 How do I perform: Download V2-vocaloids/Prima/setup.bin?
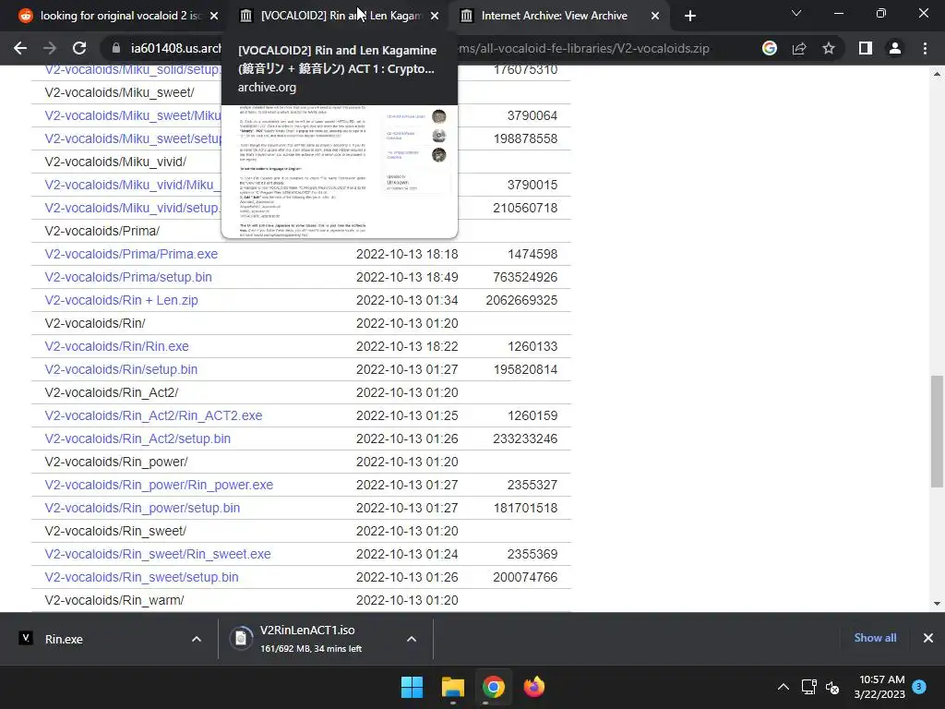tap(127, 277)
